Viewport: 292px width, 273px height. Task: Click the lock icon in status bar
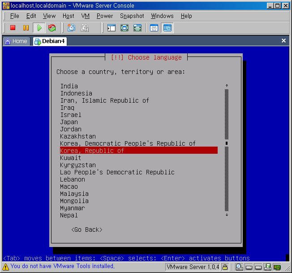225,267
